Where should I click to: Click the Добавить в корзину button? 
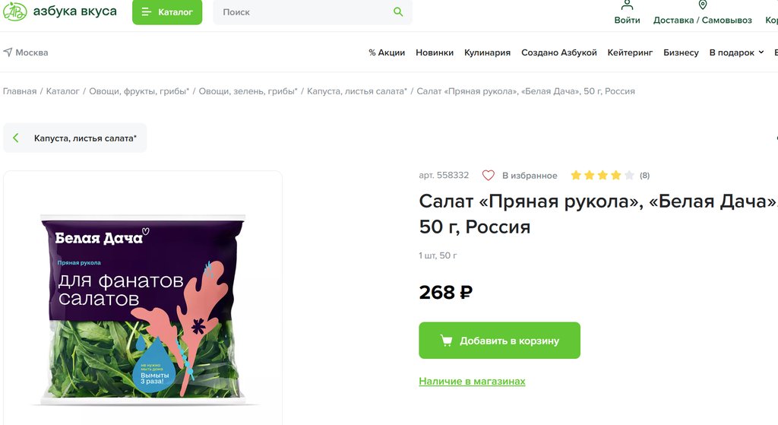coord(499,341)
